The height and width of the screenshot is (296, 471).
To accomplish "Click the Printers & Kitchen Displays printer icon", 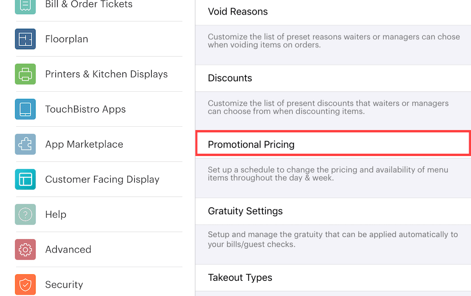I will click(25, 74).
